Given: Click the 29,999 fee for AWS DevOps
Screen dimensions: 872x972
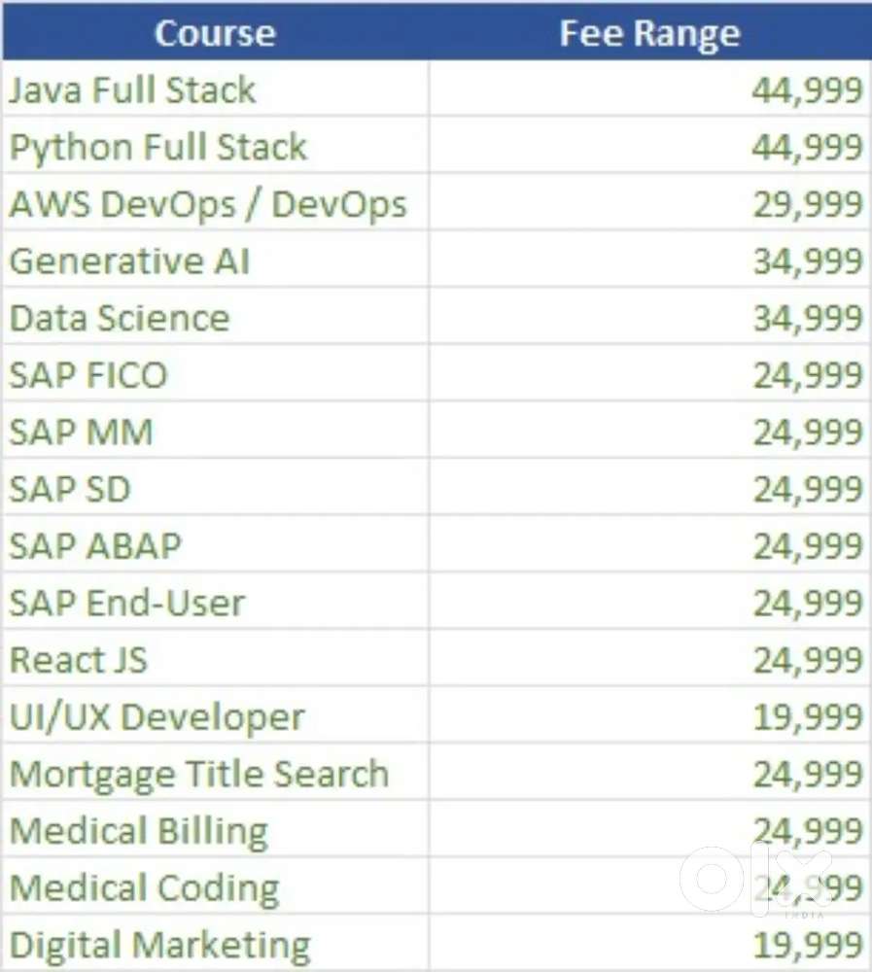Looking at the screenshot, I should tap(806, 204).
